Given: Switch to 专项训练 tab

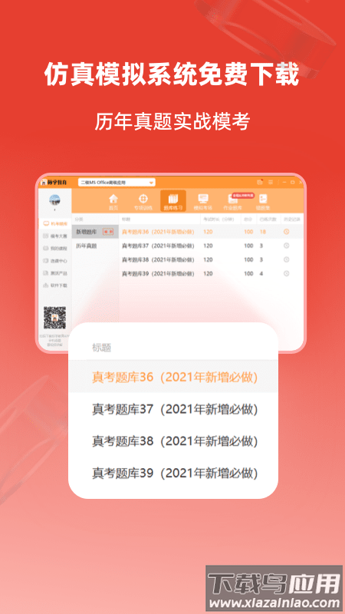Looking at the screenshot, I should coord(143,202).
